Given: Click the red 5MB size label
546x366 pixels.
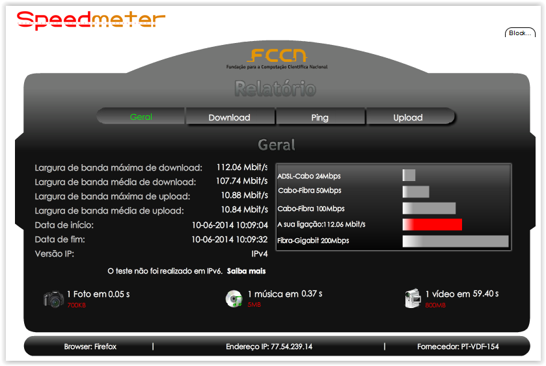Looking at the screenshot, I should click(254, 304).
